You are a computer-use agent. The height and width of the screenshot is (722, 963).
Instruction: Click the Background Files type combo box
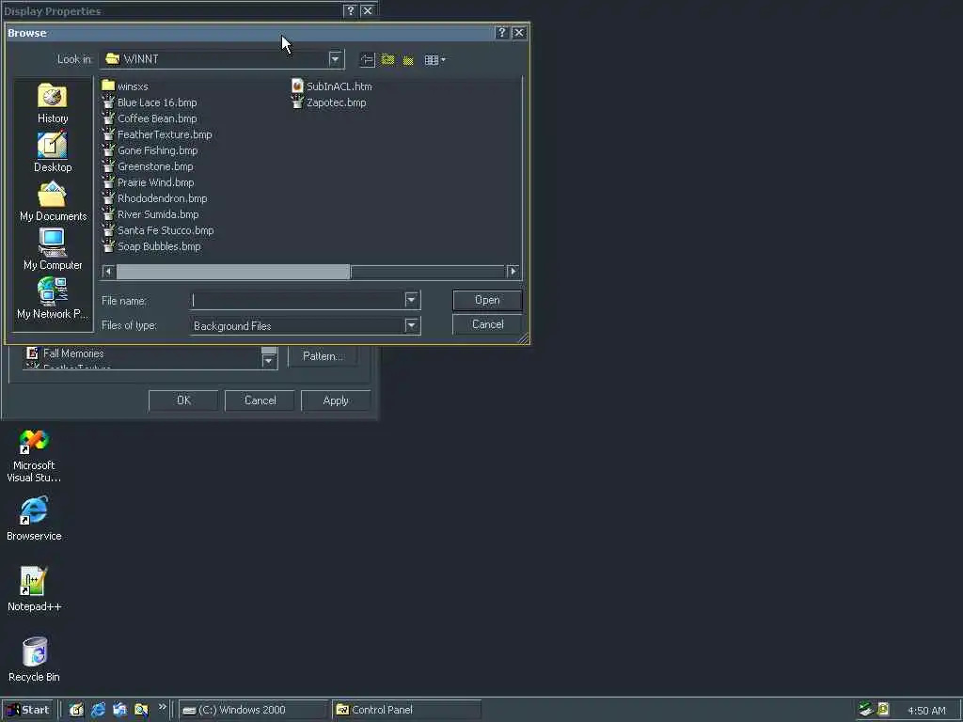tap(305, 325)
